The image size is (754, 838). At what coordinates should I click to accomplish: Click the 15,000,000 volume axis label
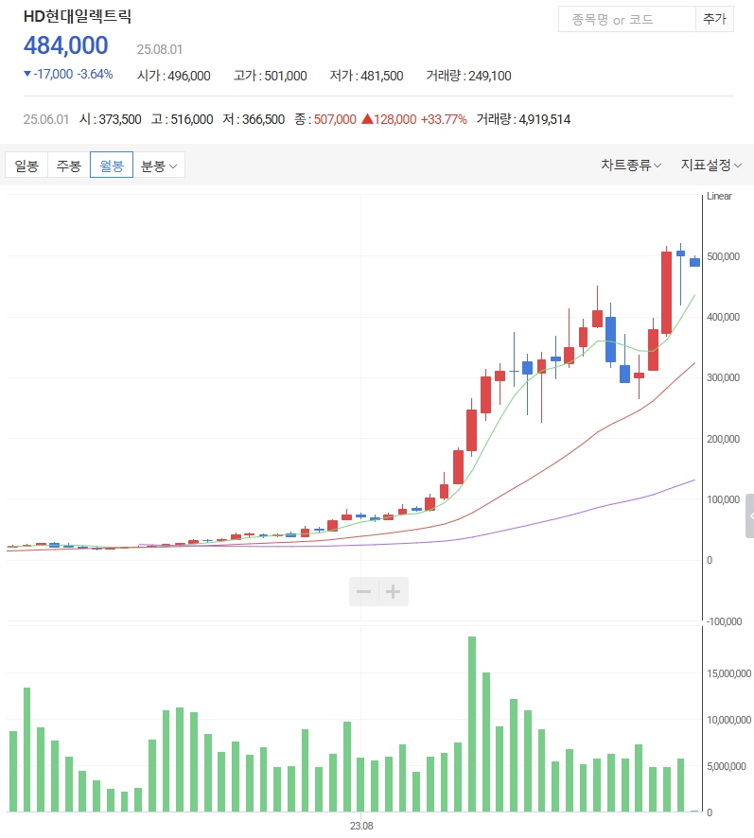[x=728, y=673]
